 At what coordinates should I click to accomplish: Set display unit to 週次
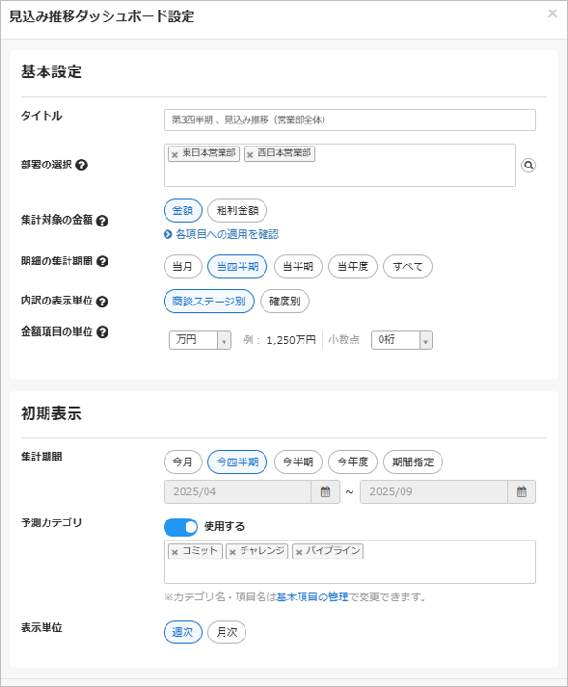[x=183, y=632]
